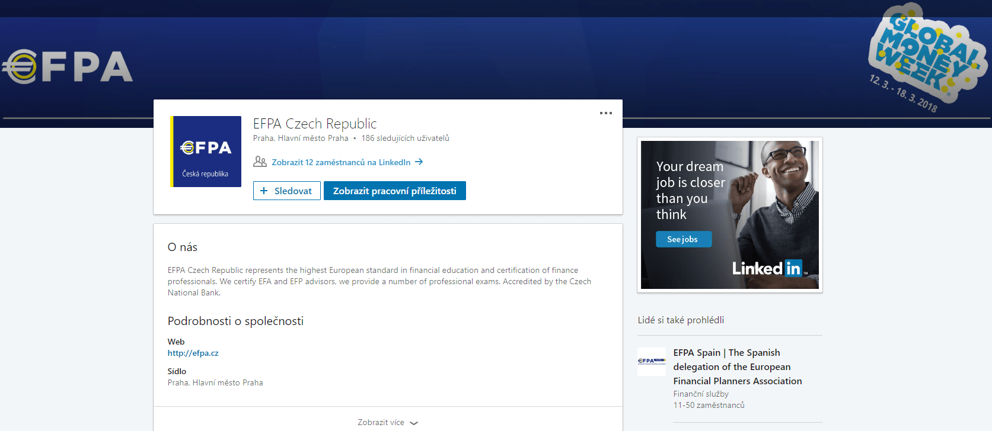Expand Zobrazit více section

tap(388, 422)
